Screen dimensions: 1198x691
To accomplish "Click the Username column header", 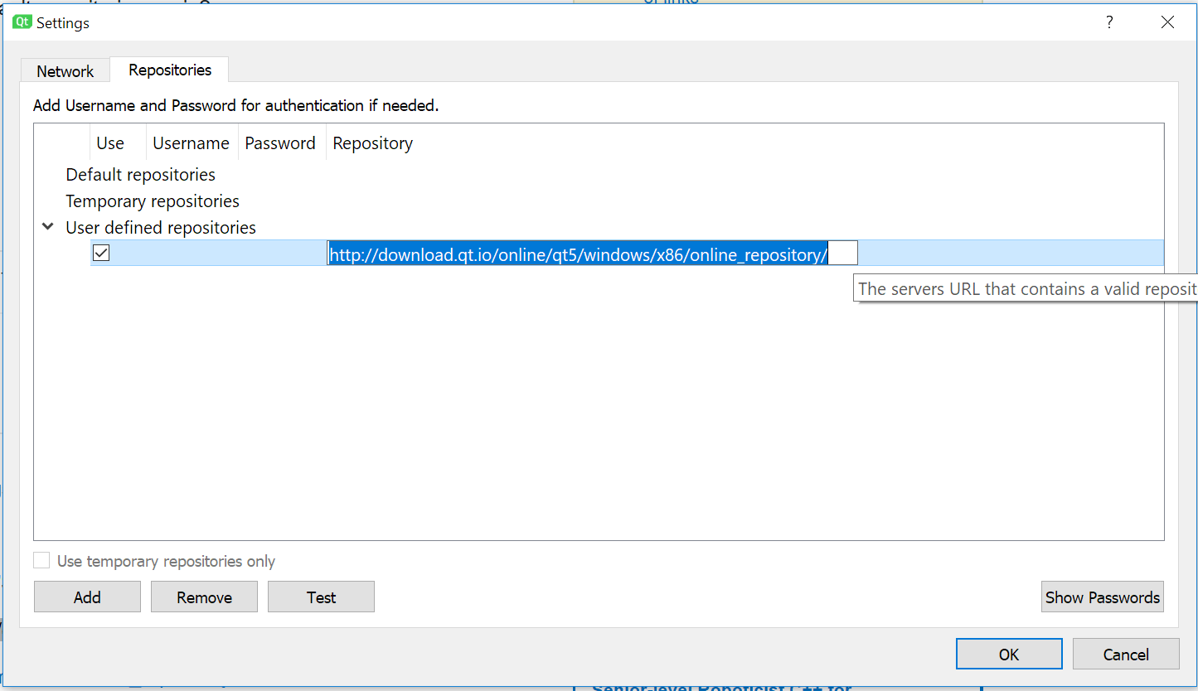I will pyautogui.click(x=192, y=143).
